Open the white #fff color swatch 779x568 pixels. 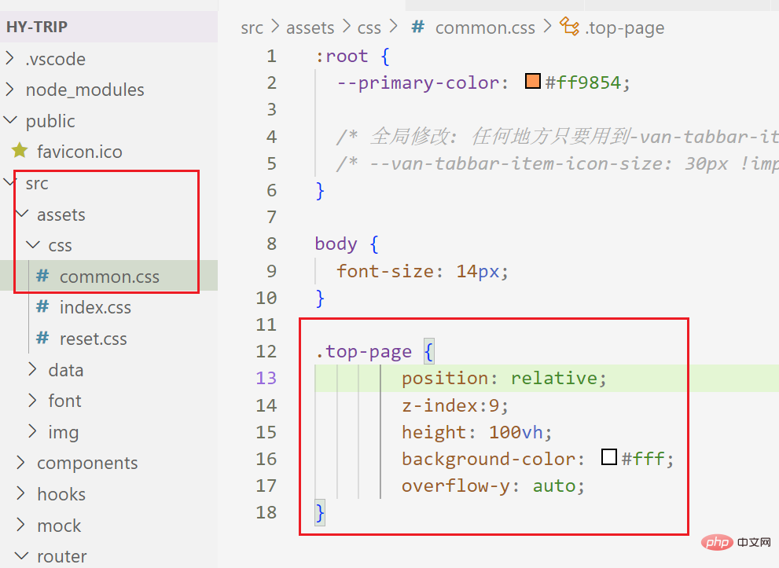(609, 456)
